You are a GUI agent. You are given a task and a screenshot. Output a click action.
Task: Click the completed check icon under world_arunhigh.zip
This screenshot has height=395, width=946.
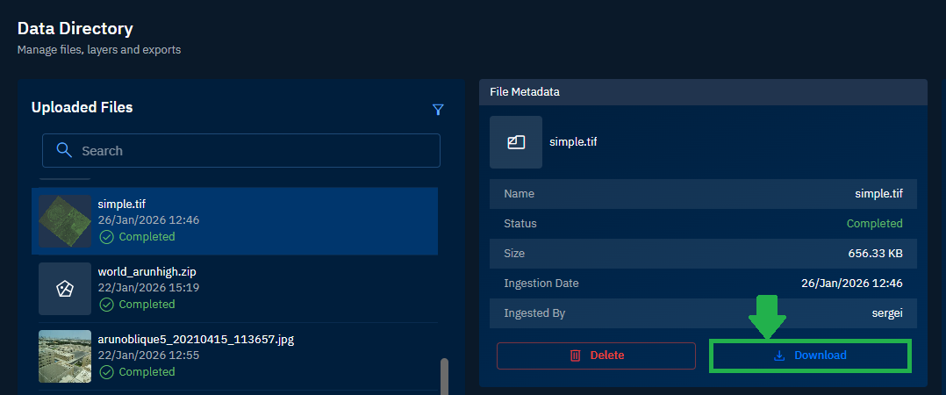107,305
